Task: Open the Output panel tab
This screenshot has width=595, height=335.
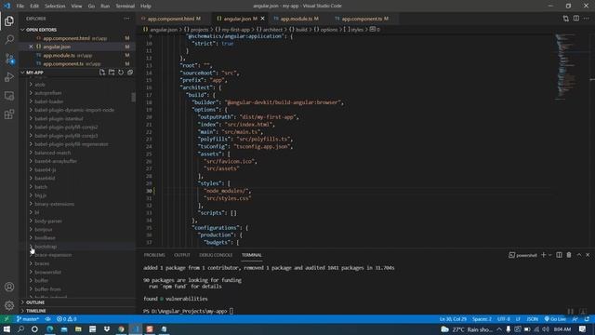Action: click(182, 255)
